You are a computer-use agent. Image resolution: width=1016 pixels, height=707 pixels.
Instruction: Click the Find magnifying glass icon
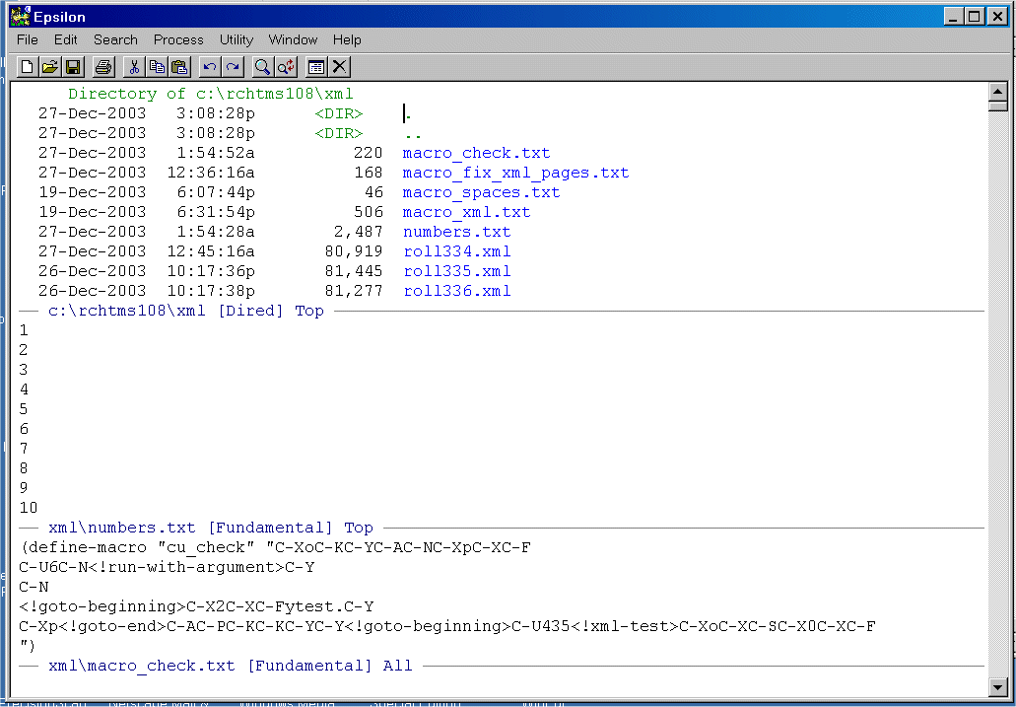coord(263,67)
